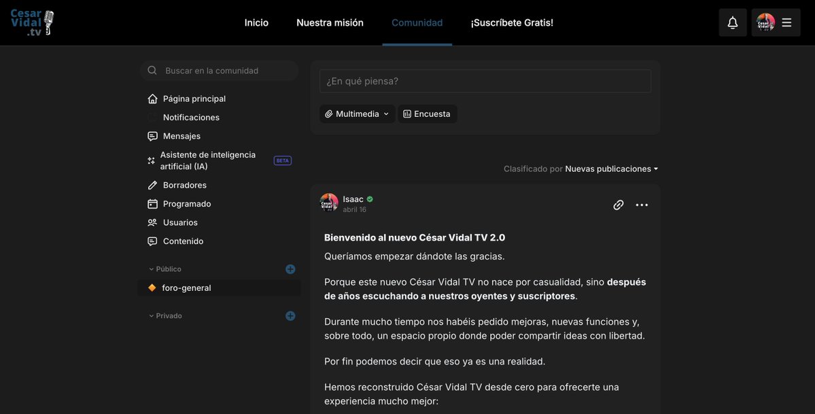Collapse the Público section
Viewport: 815px width, 414px height.
click(165, 269)
